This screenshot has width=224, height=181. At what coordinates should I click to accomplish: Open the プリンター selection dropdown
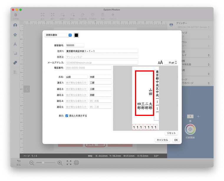pos(193,27)
